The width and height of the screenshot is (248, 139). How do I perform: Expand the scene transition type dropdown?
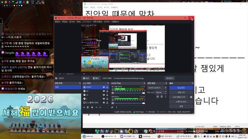157,87
